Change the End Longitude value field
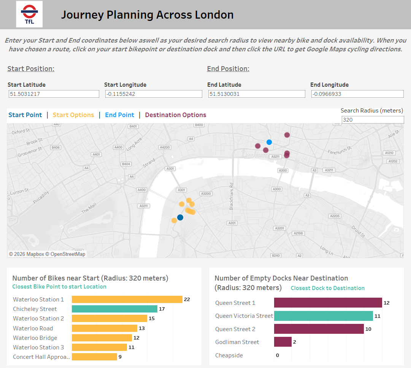 point(357,94)
